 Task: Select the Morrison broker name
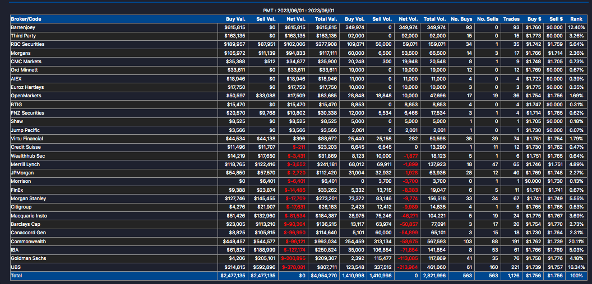(21, 182)
